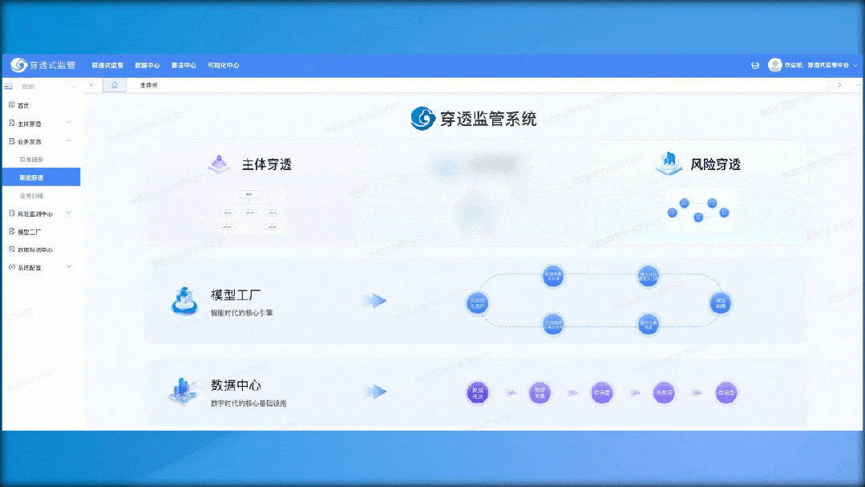Collapse the 业务穿透 sidebar submenu
This screenshot has height=487, width=865.
(69, 141)
